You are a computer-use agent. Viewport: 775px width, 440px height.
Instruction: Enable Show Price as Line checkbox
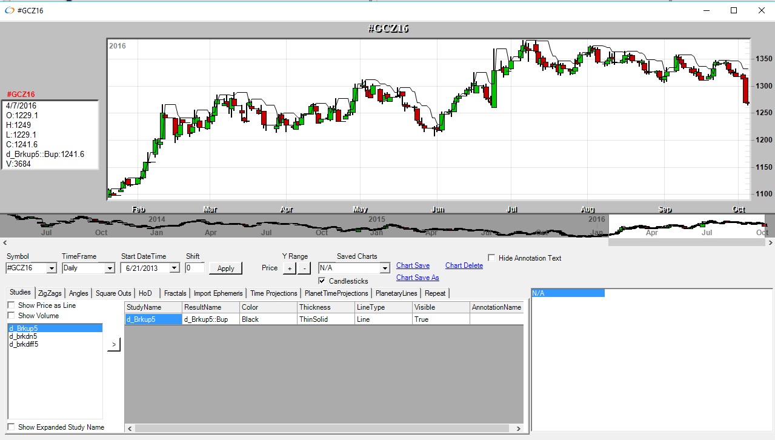tap(11, 305)
